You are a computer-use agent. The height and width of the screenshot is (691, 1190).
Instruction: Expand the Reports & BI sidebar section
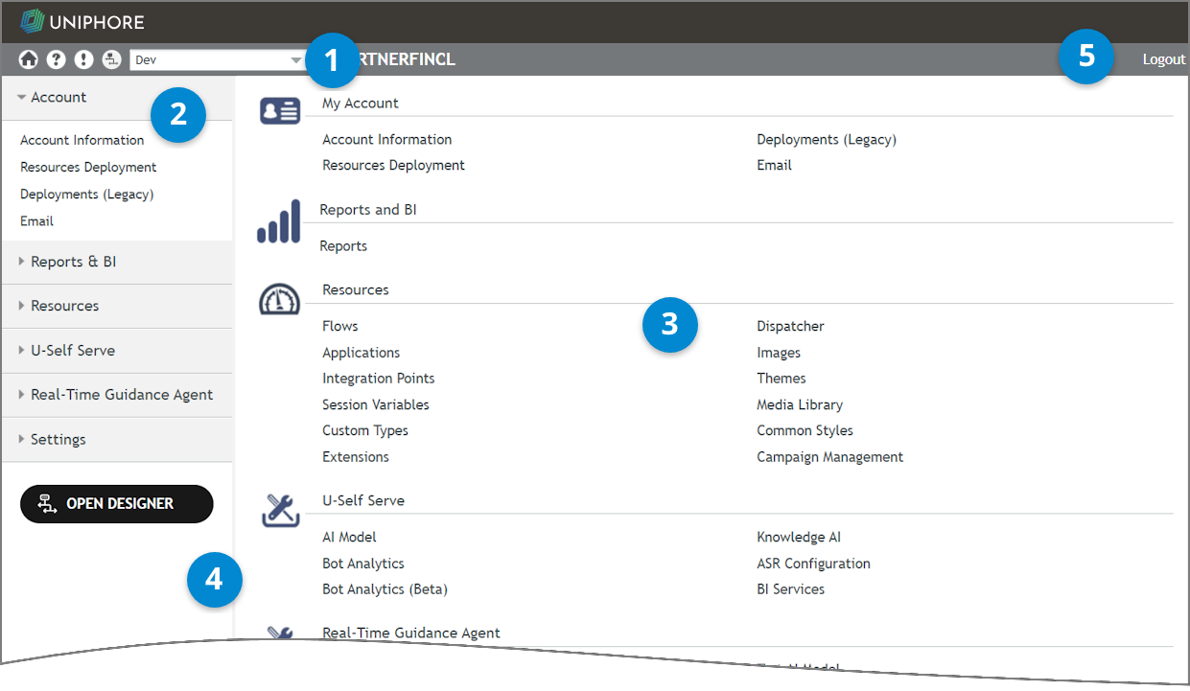[117, 262]
